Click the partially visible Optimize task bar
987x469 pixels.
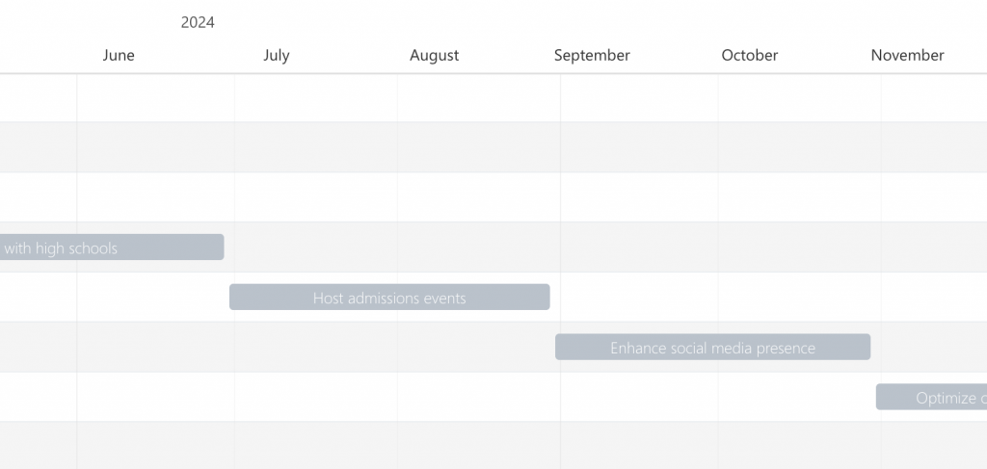click(932, 397)
